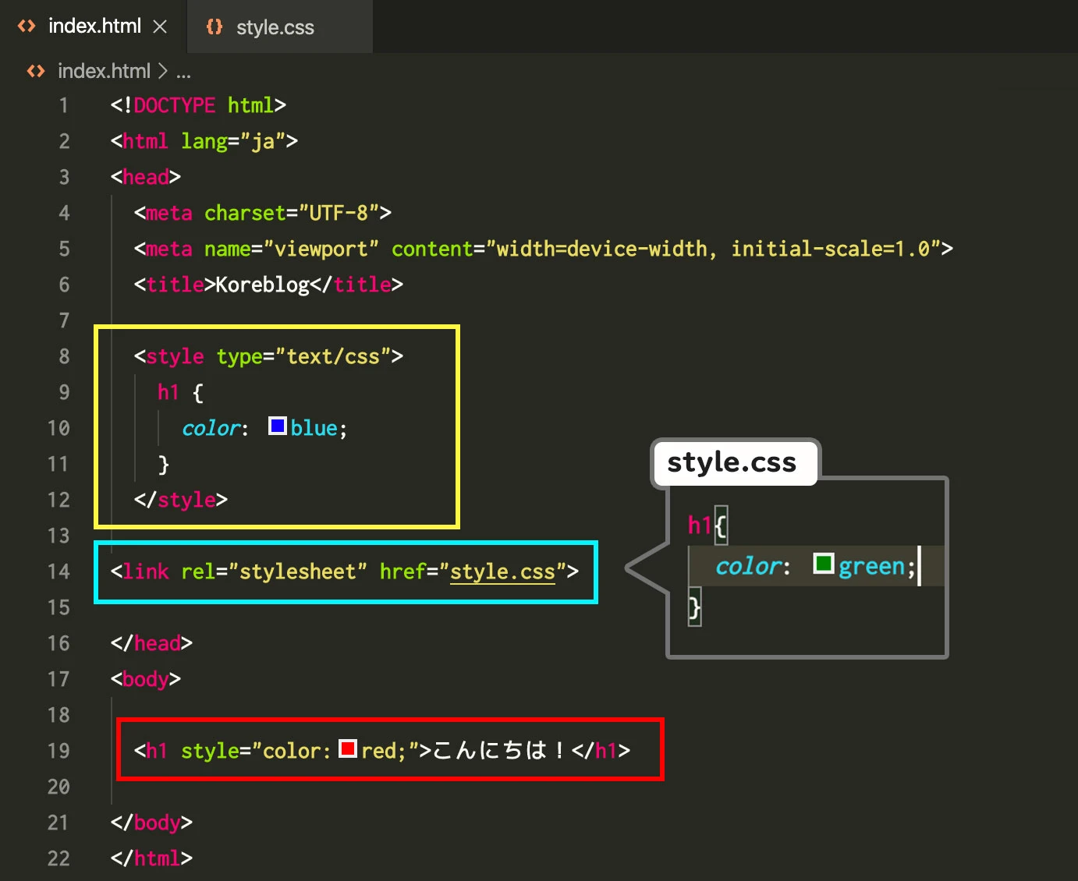The height and width of the screenshot is (881, 1078).
Task: Click the breadcrumb HTML file icon
Action: pyautogui.click(x=36, y=71)
